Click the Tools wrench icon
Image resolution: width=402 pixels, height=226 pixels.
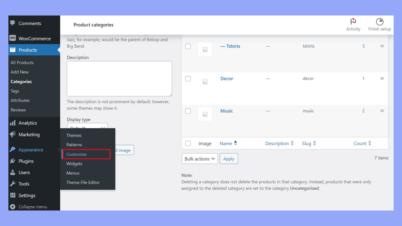click(12, 184)
